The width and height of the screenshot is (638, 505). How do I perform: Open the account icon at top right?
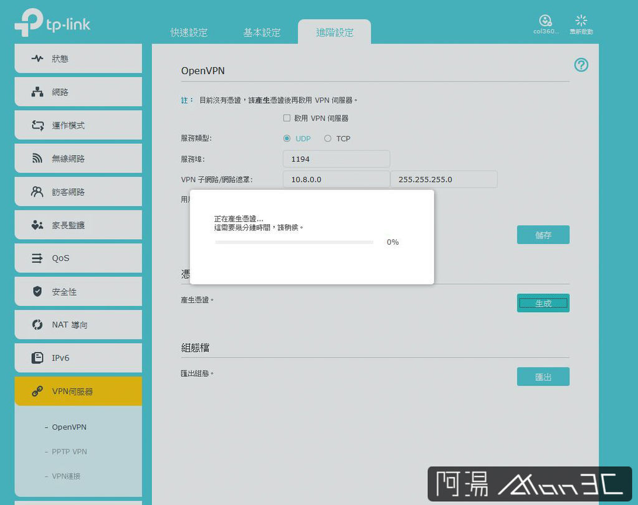point(545,21)
